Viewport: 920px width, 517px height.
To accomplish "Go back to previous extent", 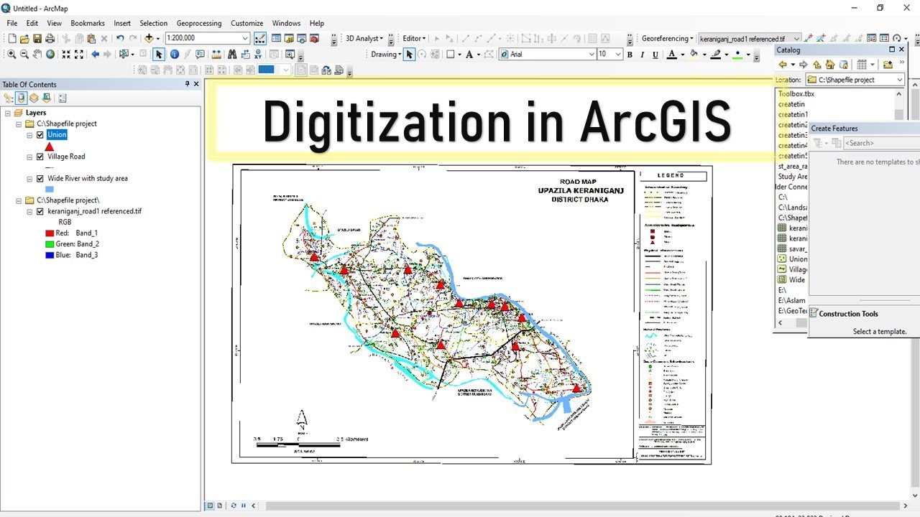I will pos(95,54).
